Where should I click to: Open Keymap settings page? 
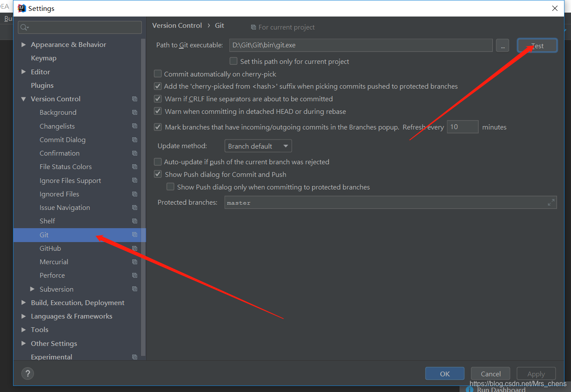tap(44, 58)
